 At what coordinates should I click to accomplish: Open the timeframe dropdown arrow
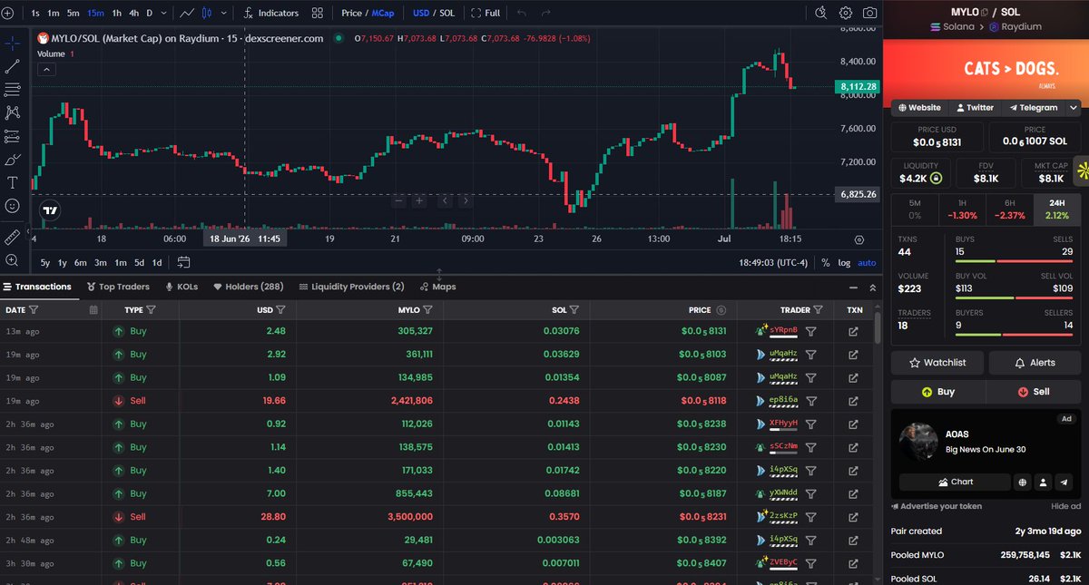(164, 13)
